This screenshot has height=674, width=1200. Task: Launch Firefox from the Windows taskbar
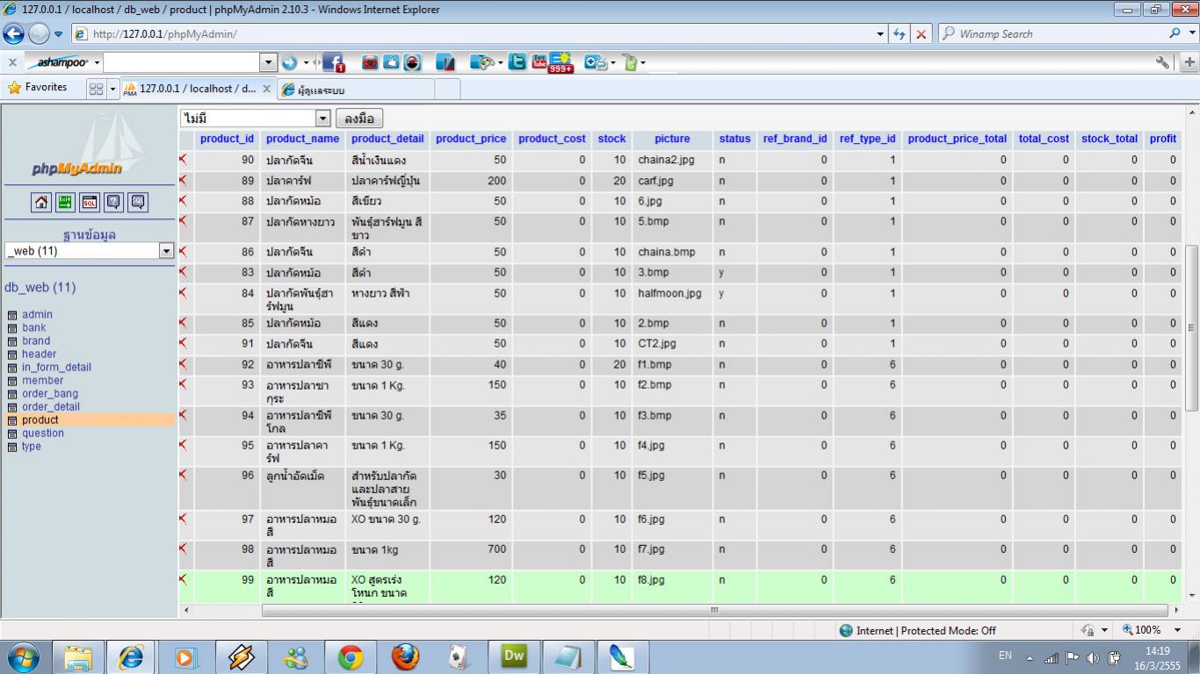pyautogui.click(x=405, y=656)
